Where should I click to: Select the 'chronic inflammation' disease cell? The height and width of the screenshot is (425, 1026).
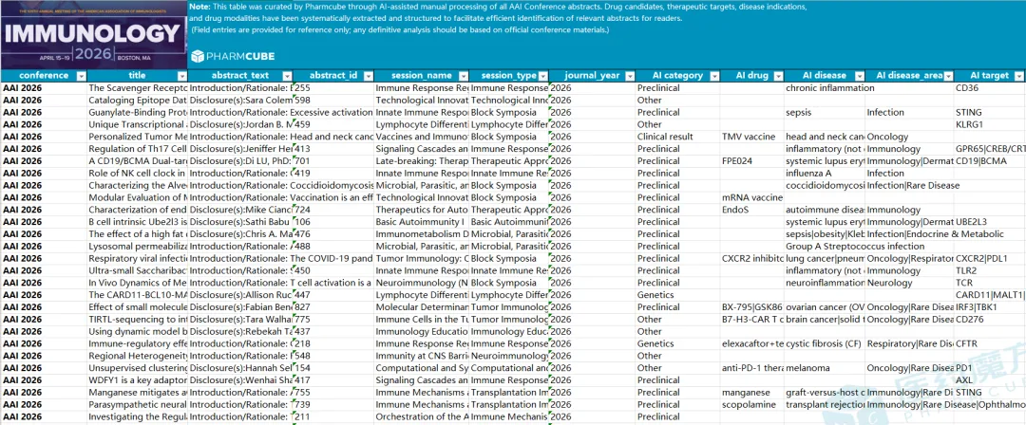[x=825, y=87]
